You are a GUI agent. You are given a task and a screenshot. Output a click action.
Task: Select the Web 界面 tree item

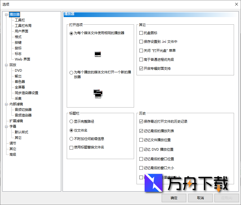pyautogui.click(x=22, y=59)
